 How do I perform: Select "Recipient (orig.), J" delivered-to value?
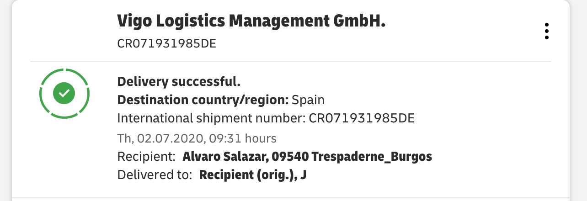(x=252, y=175)
